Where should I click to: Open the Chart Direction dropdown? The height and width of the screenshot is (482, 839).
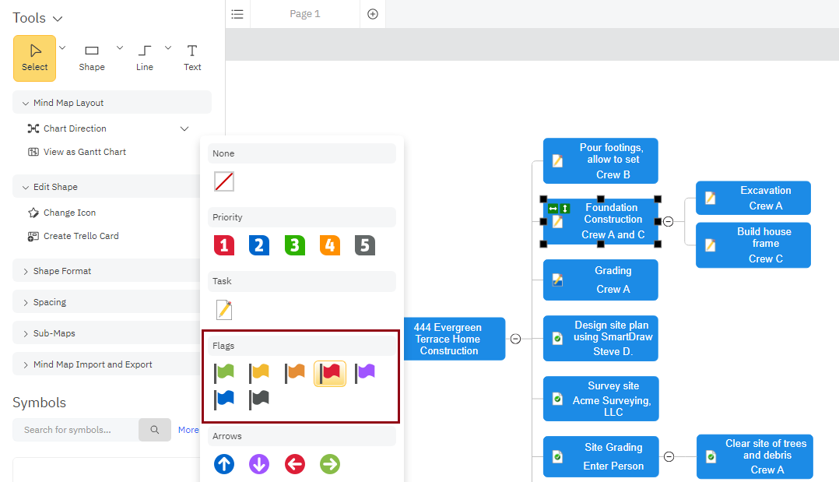184,128
